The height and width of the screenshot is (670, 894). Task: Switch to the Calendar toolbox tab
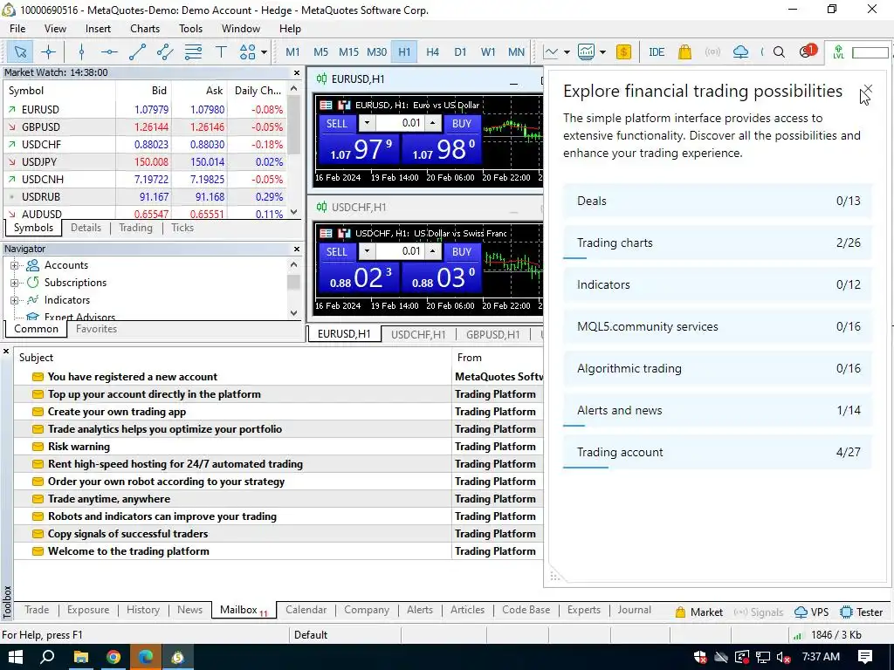[x=306, y=610]
